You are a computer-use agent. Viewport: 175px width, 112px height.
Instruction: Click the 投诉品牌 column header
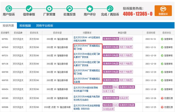point(18,33)
